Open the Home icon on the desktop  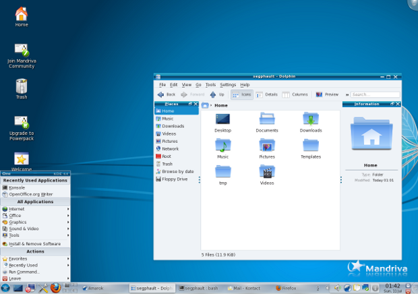(x=22, y=17)
